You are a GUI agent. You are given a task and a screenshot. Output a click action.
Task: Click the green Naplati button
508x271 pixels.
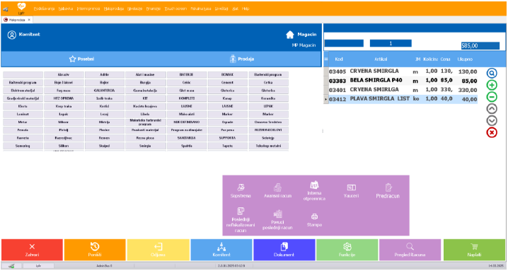(474, 250)
